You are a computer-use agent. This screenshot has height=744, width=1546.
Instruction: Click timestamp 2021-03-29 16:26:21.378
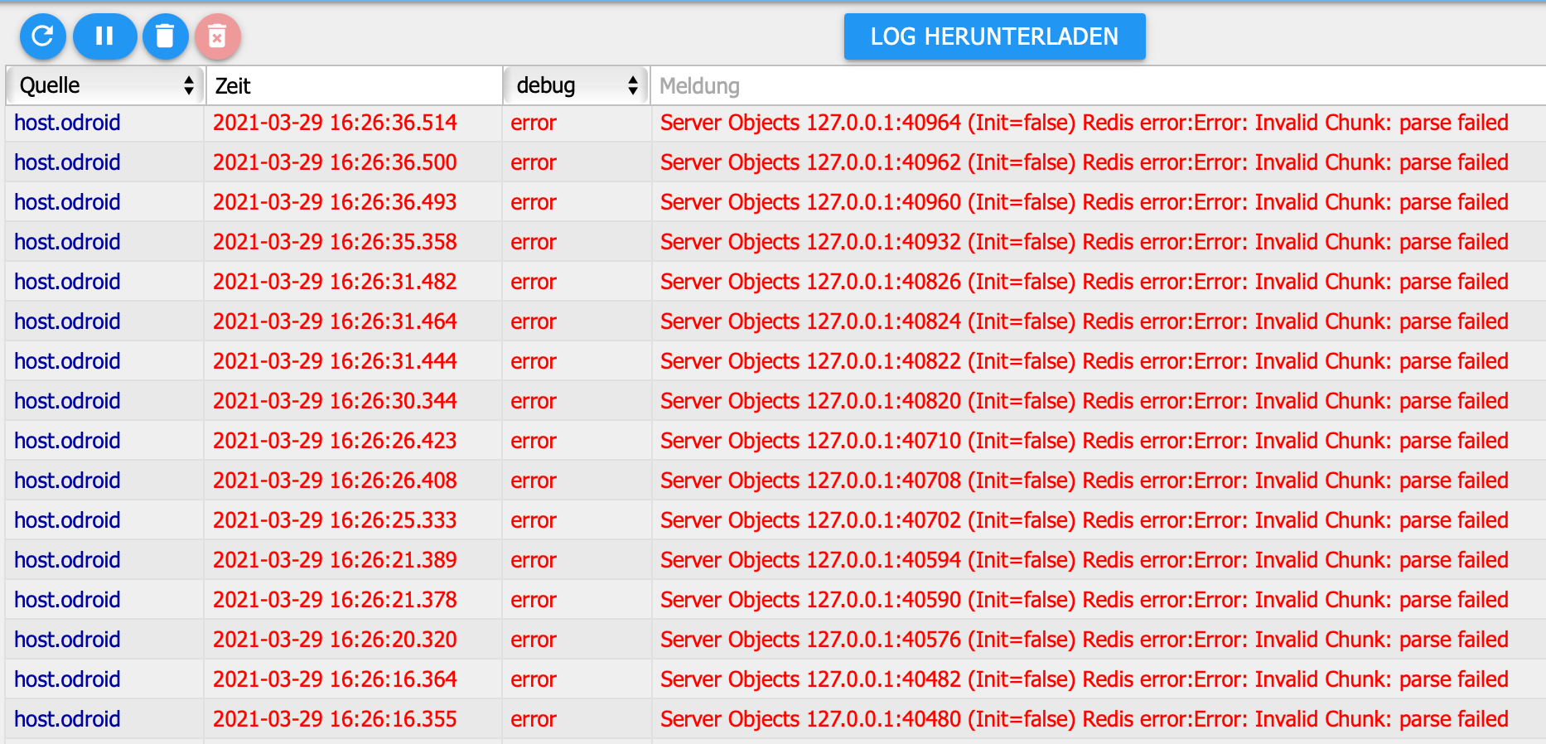pos(335,600)
